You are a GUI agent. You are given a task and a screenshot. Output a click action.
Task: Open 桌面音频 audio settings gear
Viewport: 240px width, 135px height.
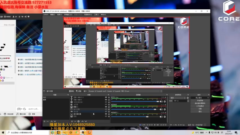pos(165,109)
